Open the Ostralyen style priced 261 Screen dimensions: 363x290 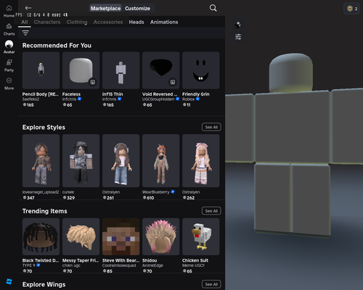click(x=121, y=161)
